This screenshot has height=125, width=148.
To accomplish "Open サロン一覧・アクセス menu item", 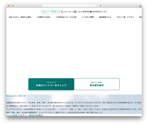I will point(125,17).
